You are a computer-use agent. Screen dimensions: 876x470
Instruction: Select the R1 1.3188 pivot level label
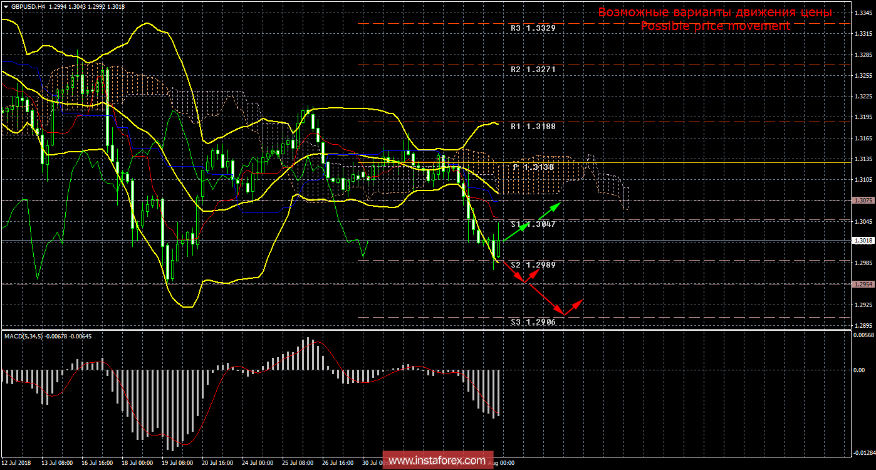click(x=533, y=126)
